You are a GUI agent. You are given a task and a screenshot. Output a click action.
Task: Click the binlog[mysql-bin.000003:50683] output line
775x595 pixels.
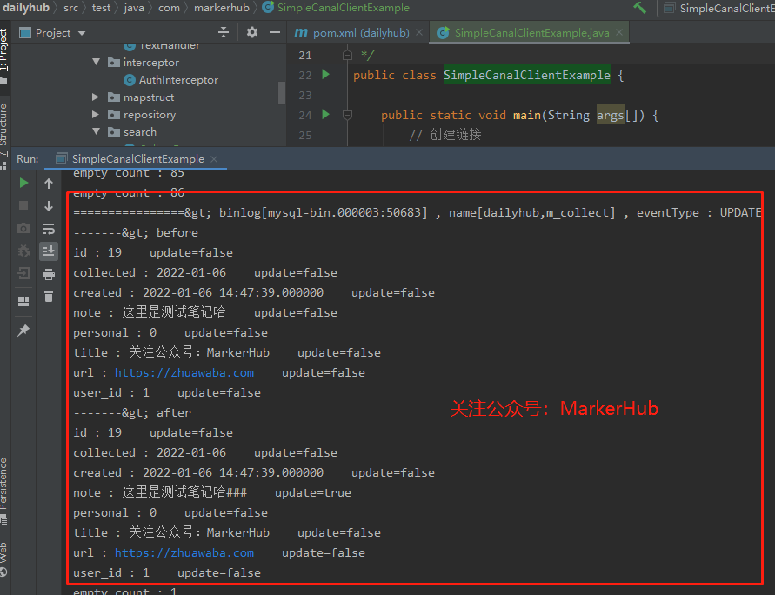pos(418,212)
